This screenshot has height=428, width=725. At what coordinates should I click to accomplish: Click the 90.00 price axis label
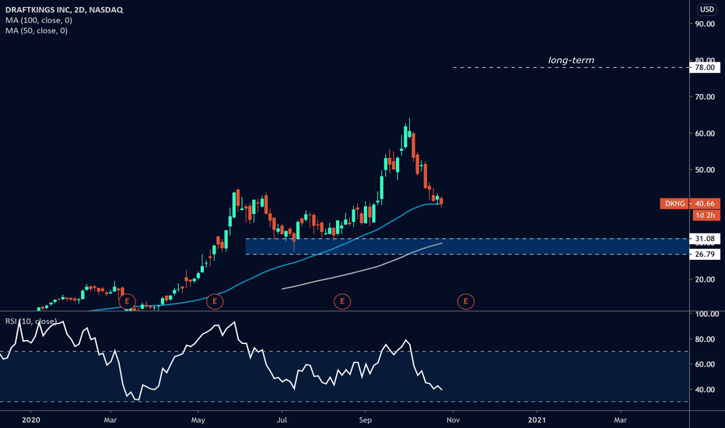[x=705, y=24]
